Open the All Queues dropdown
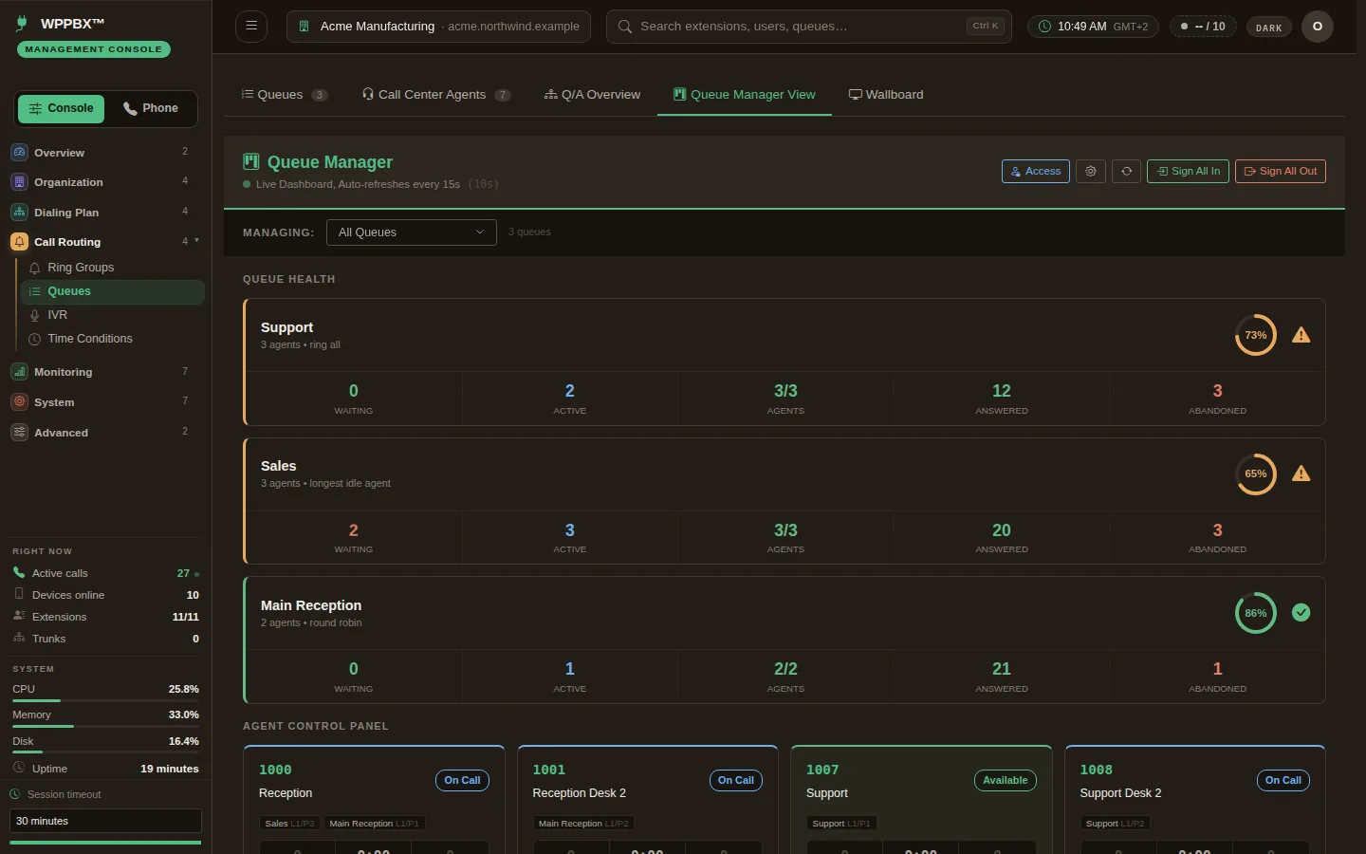The image size is (1366, 854). coord(412,232)
